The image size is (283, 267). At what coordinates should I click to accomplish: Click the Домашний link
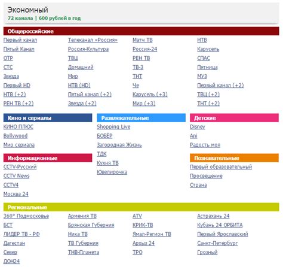(81, 67)
